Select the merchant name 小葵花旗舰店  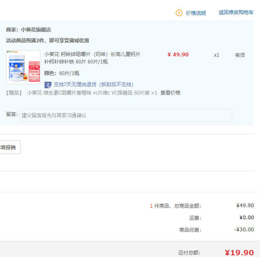click(36, 30)
